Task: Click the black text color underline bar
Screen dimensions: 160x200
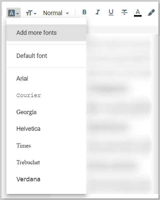Action: click(x=138, y=16)
